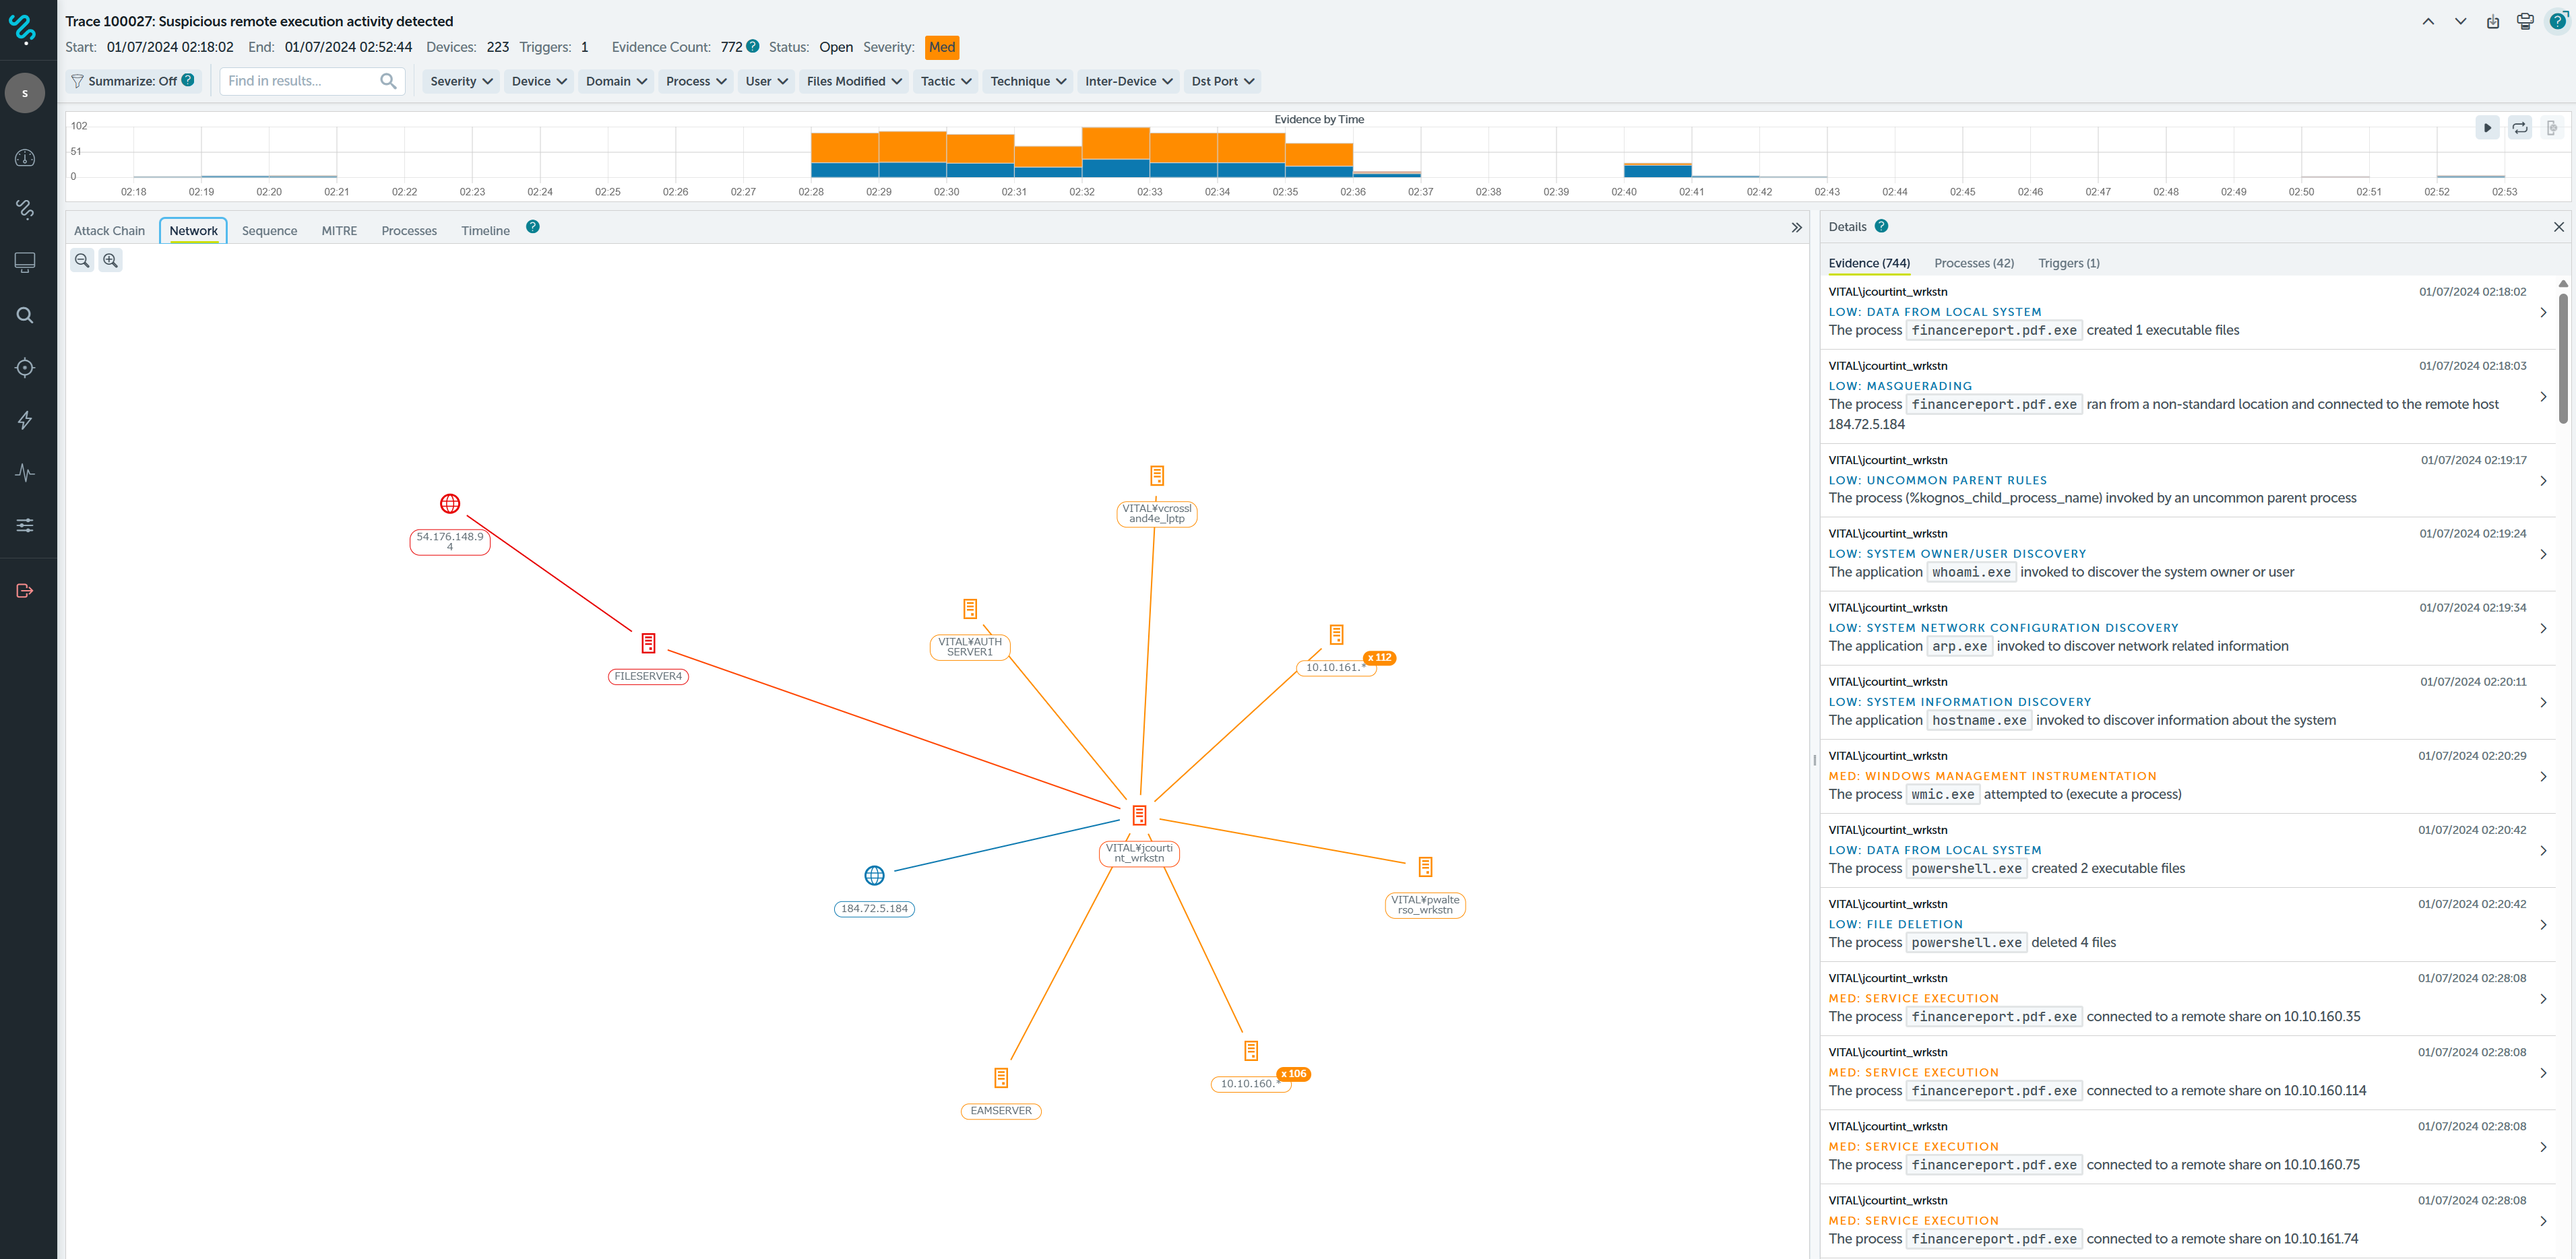Select the FILESERVER4 node in graph

[648, 643]
